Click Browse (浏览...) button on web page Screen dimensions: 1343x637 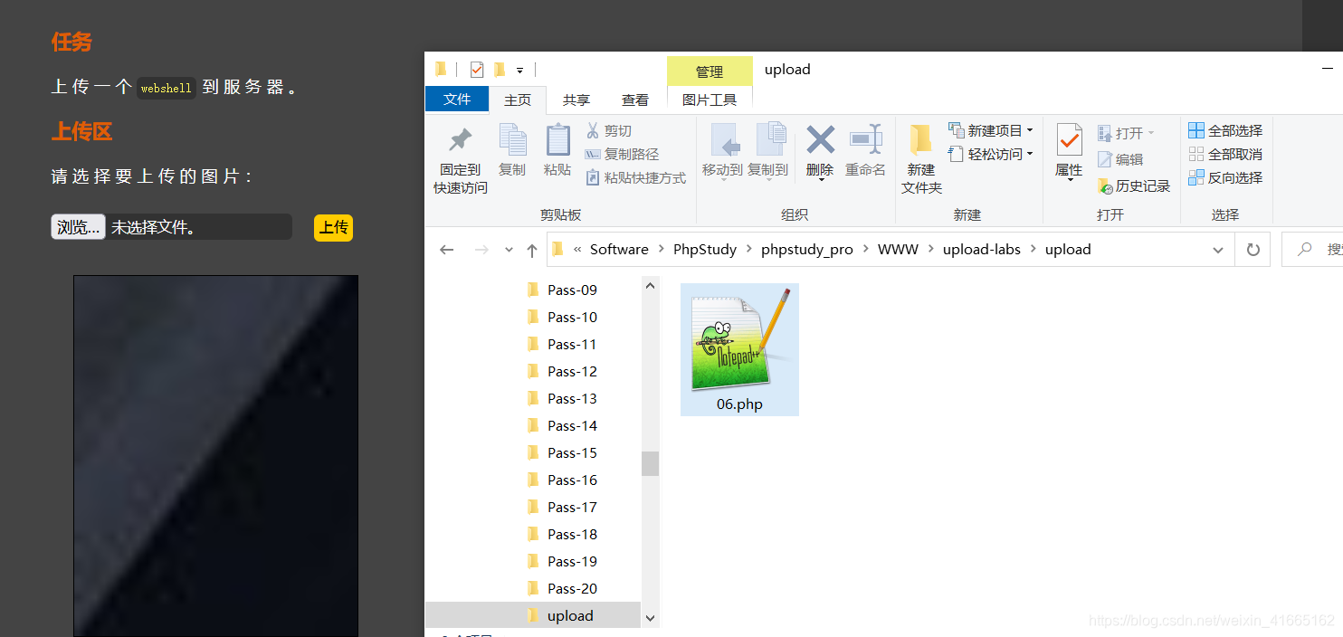(78, 227)
